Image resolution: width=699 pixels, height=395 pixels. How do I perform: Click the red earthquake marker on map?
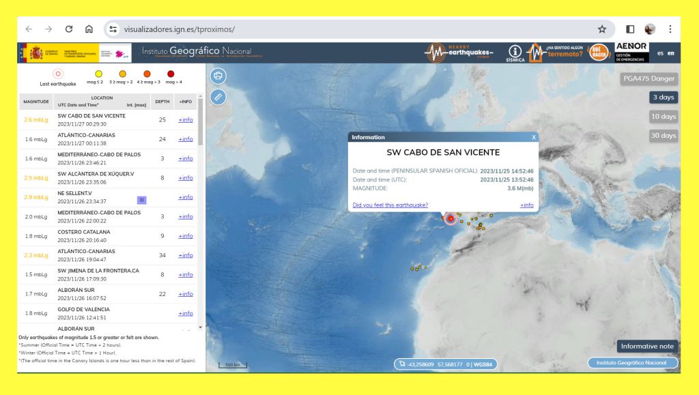point(451,218)
